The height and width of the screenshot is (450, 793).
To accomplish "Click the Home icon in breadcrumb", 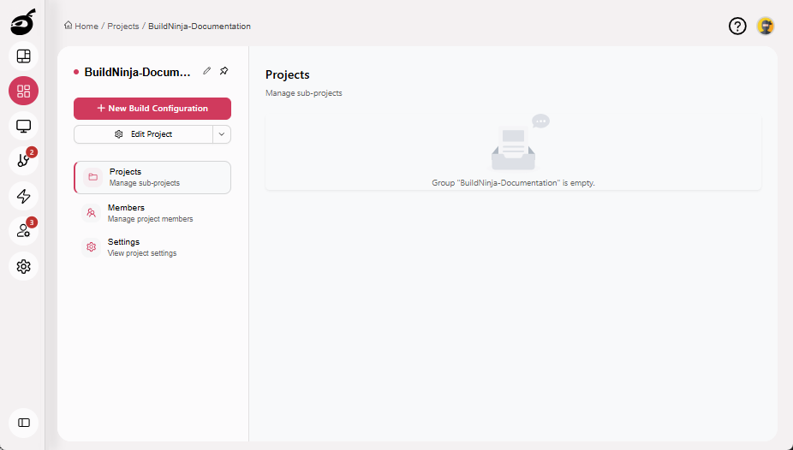I will [69, 26].
